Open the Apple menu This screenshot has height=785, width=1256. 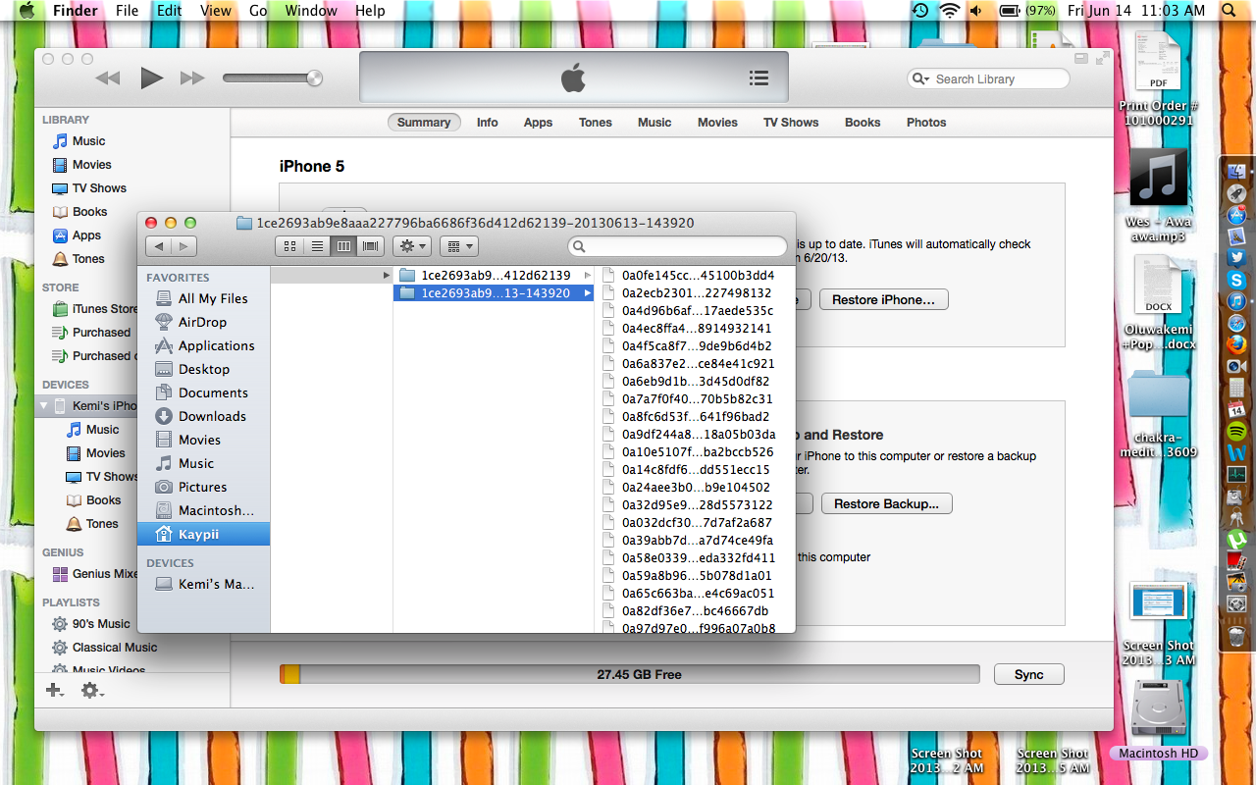[26, 11]
